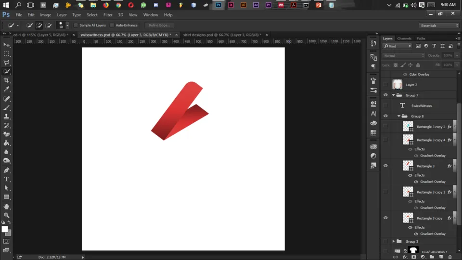This screenshot has height=260, width=462.
Task: Select the Move tool
Action: [7, 45]
